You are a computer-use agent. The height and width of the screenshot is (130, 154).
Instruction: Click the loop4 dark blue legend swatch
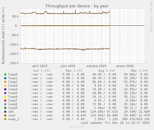click(x=5, y=89)
